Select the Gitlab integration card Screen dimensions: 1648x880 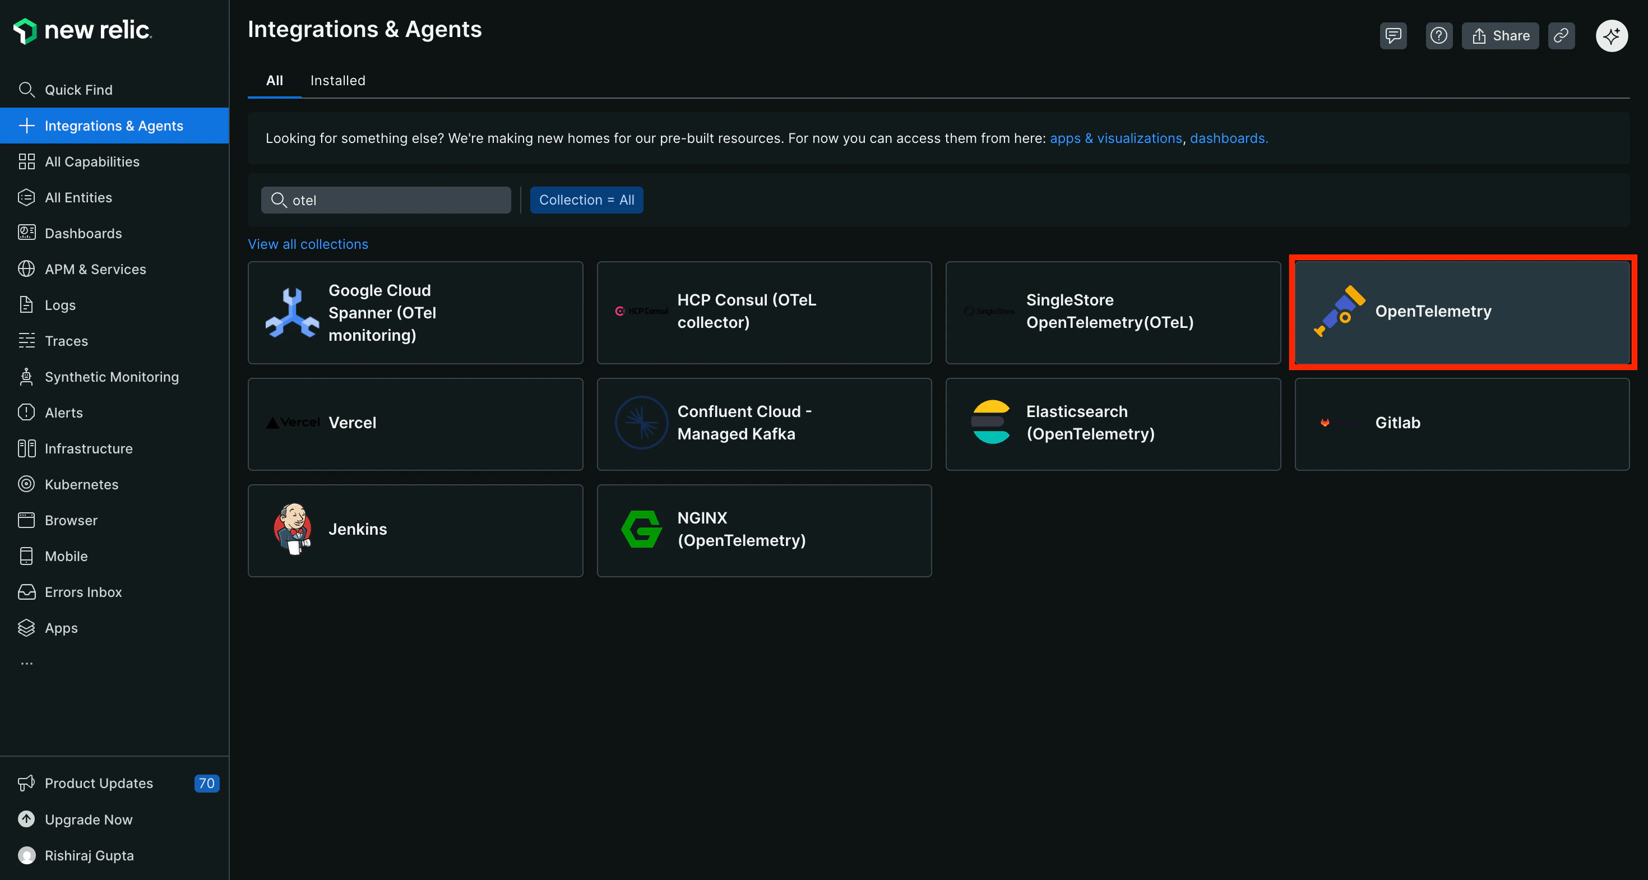(1462, 424)
